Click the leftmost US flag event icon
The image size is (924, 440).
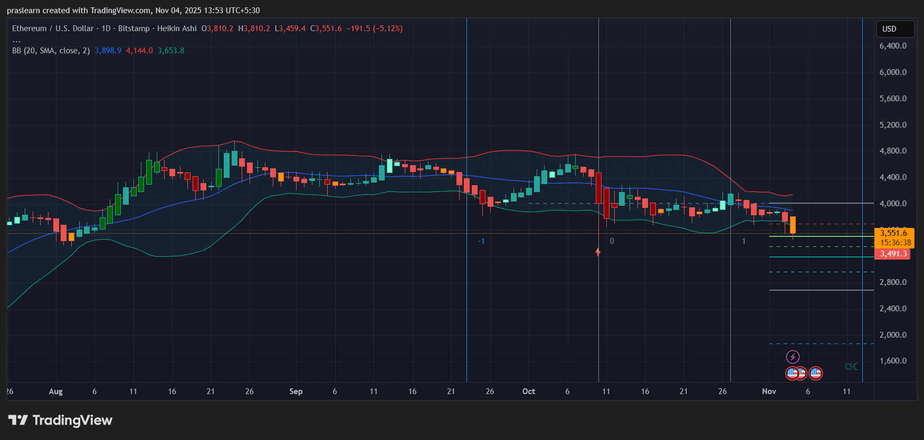[x=792, y=374]
